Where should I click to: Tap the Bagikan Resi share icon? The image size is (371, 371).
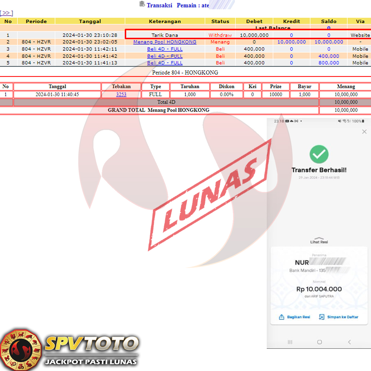tap(282, 317)
